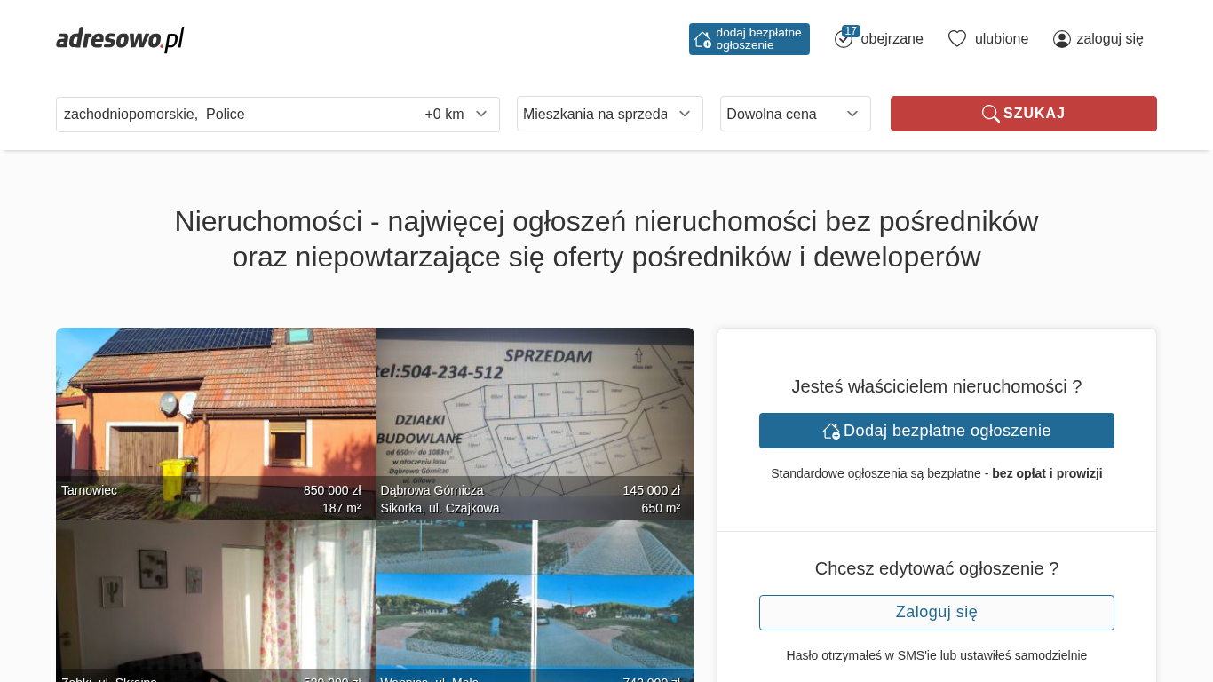
Task: Open the Mieszkania na sprzedaż category dropdown
Action: (609, 114)
